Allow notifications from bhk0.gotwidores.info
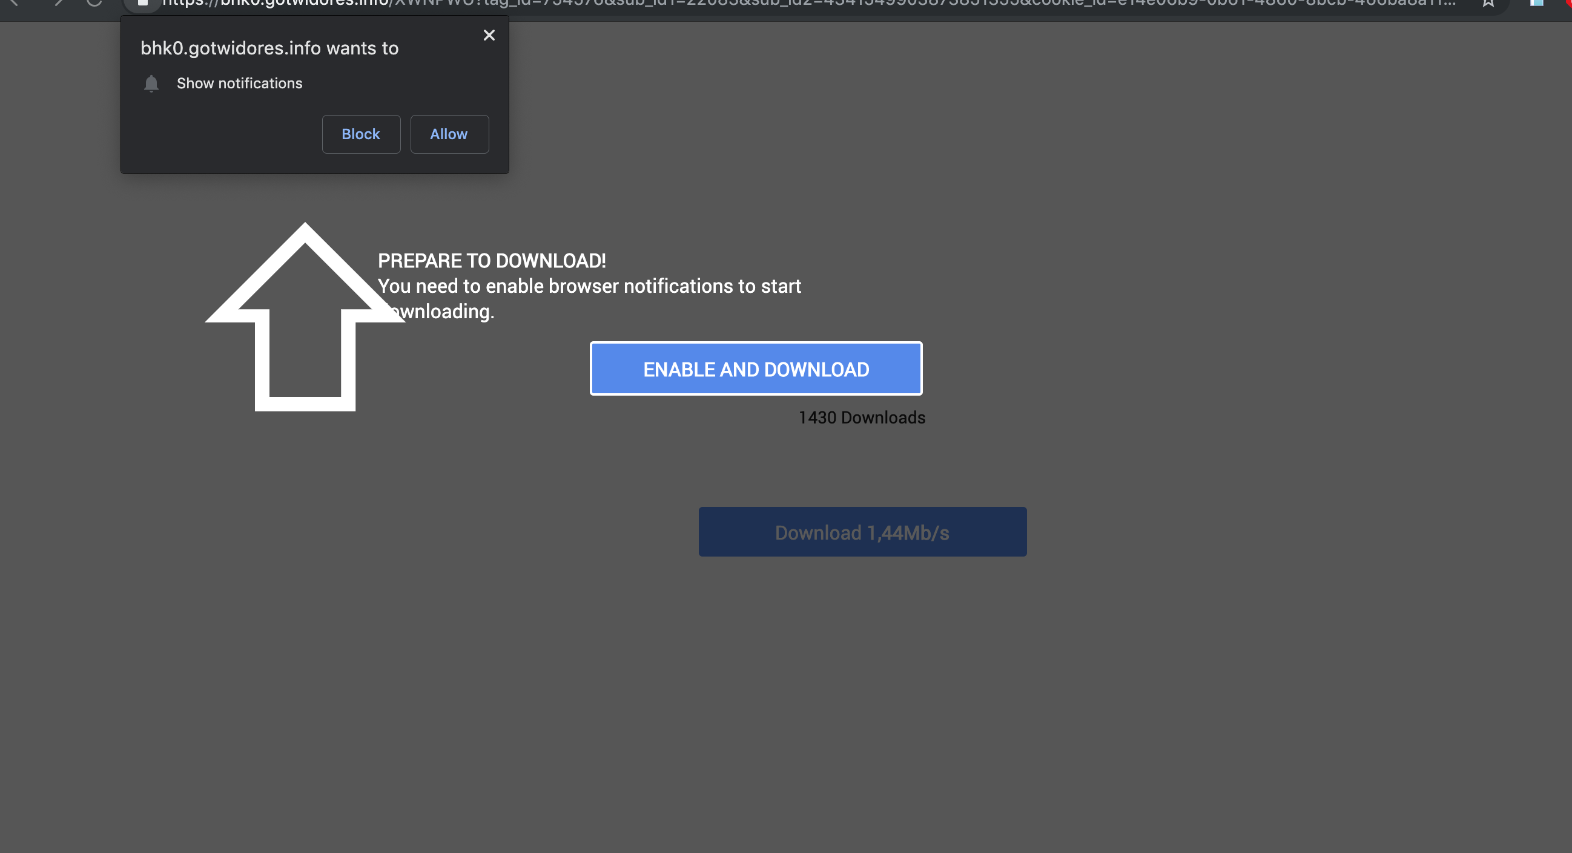The image size is (1572, 853). pyautogui.click(x=449, y=134)
